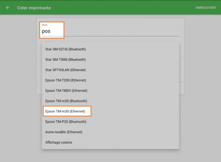Pick Epson TM-m30 (Ethernet) option

click(x=65, y=111)
